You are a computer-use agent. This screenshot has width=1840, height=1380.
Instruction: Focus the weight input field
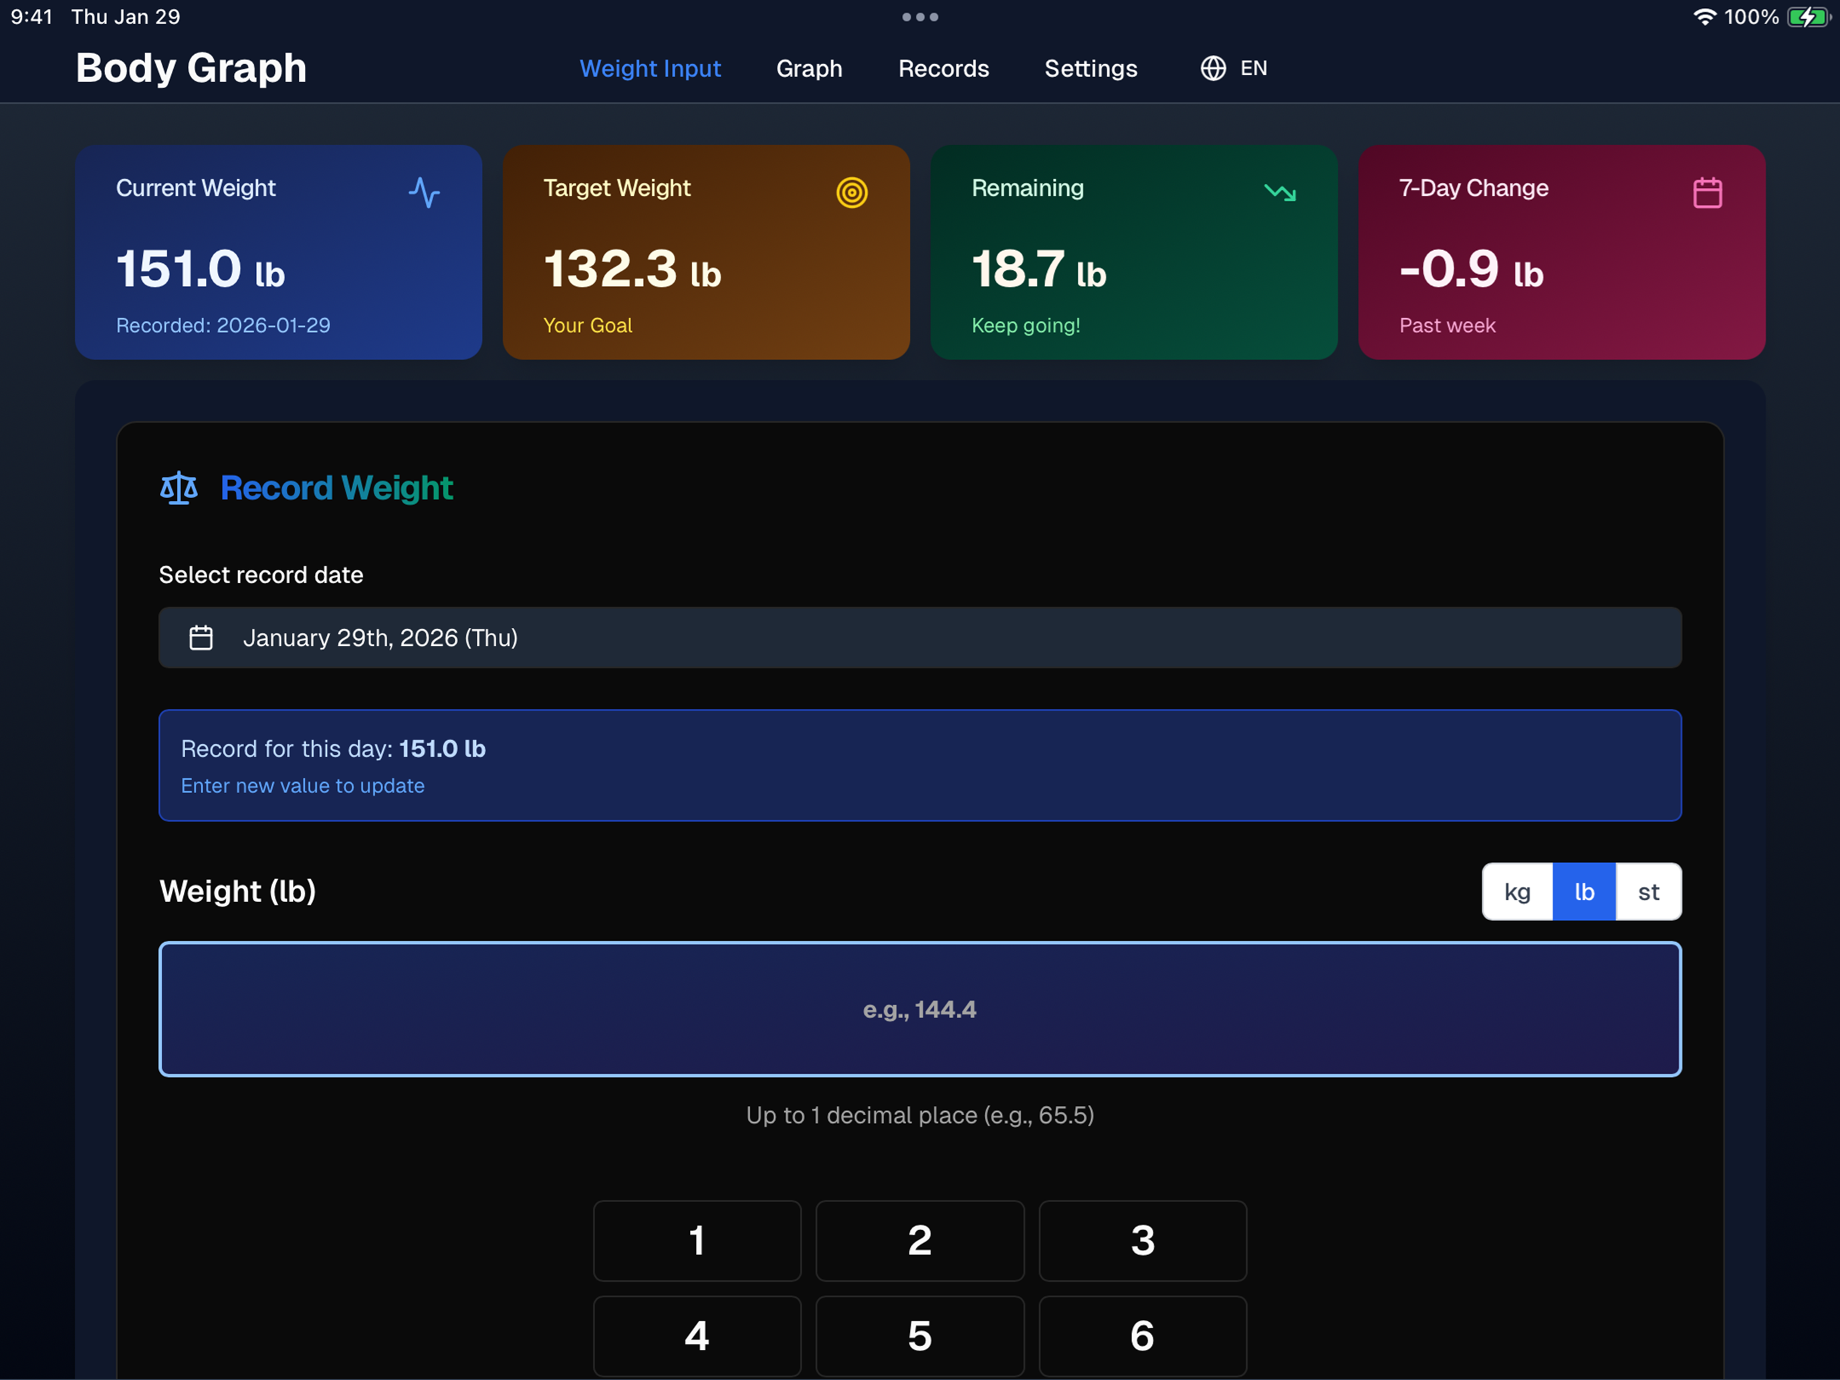tap(920, 1009)
